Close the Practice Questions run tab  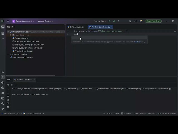click(x=34, y=80)
